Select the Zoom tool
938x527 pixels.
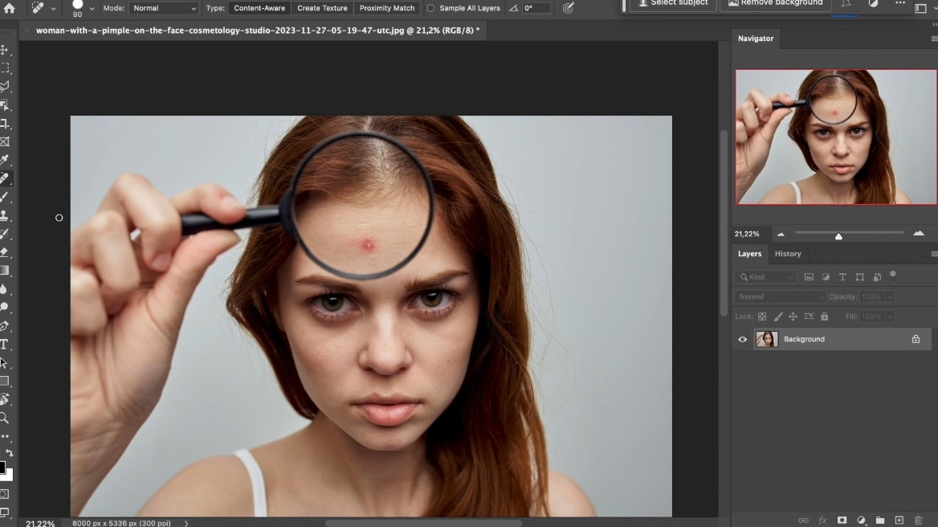pos(5,418)
